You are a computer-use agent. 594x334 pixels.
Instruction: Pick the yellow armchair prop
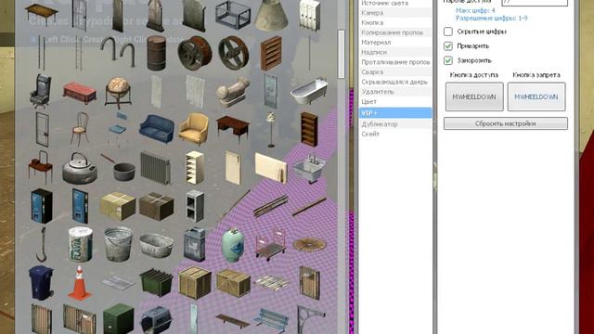pos(194,129)
